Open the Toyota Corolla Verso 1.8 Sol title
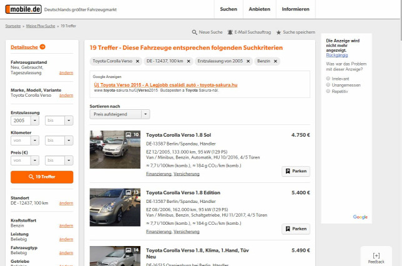This screenshot has height=266, width=402. point(179,135)
